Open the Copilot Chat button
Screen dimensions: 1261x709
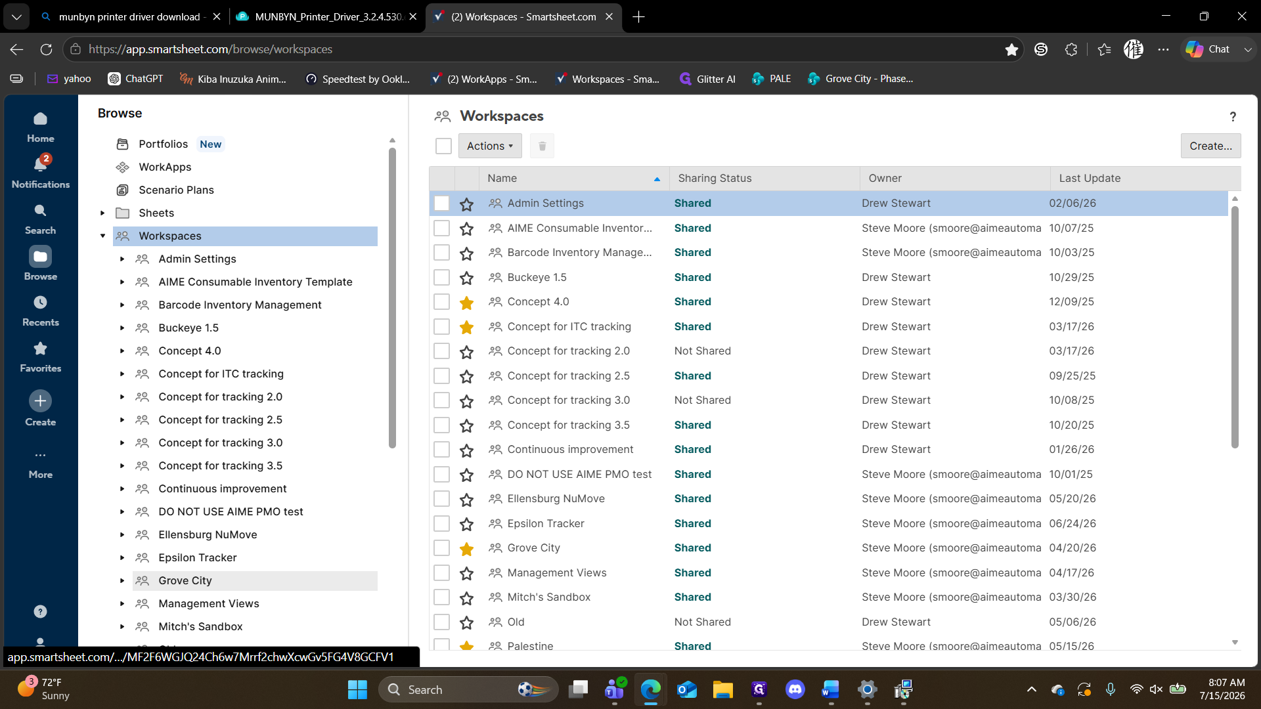(x=1209, y=49)
